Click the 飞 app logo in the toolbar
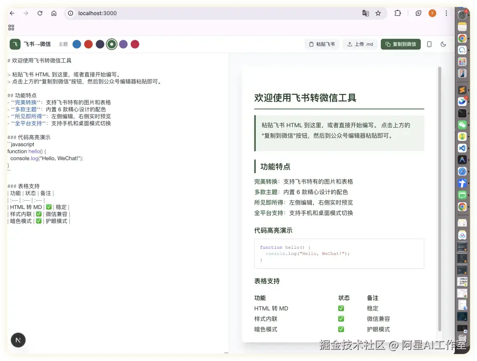 [x=15, y=44]
